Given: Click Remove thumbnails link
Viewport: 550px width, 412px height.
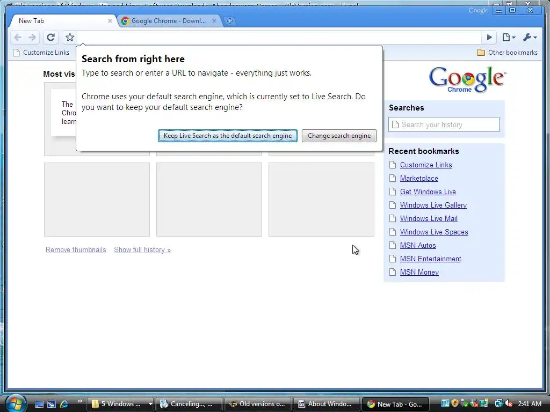Looking at the screenshot, I should pos(76,250).
